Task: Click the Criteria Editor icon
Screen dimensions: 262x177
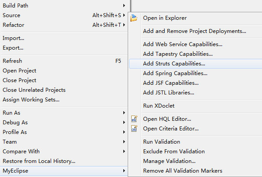Action: 134,129
